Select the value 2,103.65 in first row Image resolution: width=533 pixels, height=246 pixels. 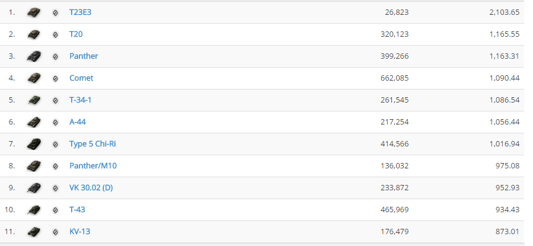505,12
